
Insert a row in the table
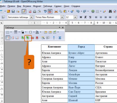pos(23,38)
